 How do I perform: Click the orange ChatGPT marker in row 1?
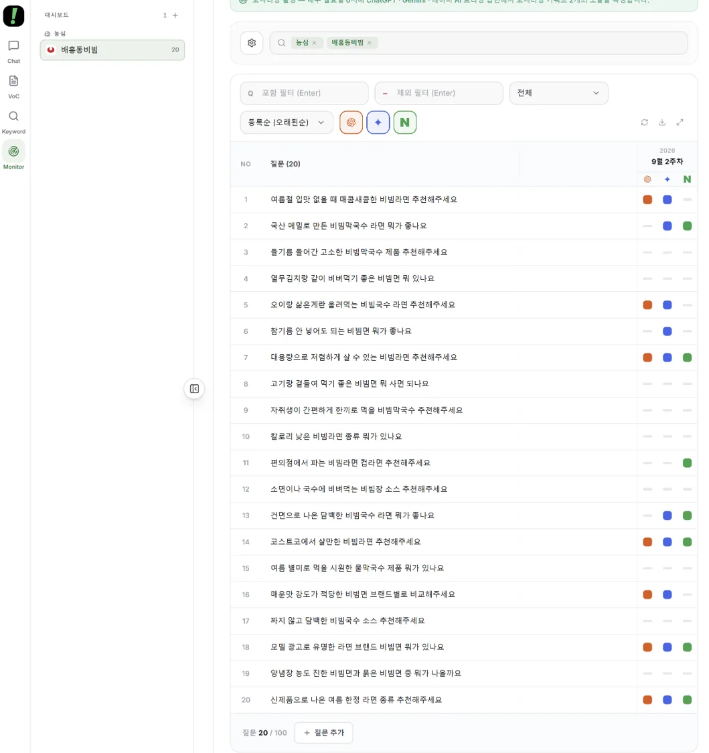(647, 199)
